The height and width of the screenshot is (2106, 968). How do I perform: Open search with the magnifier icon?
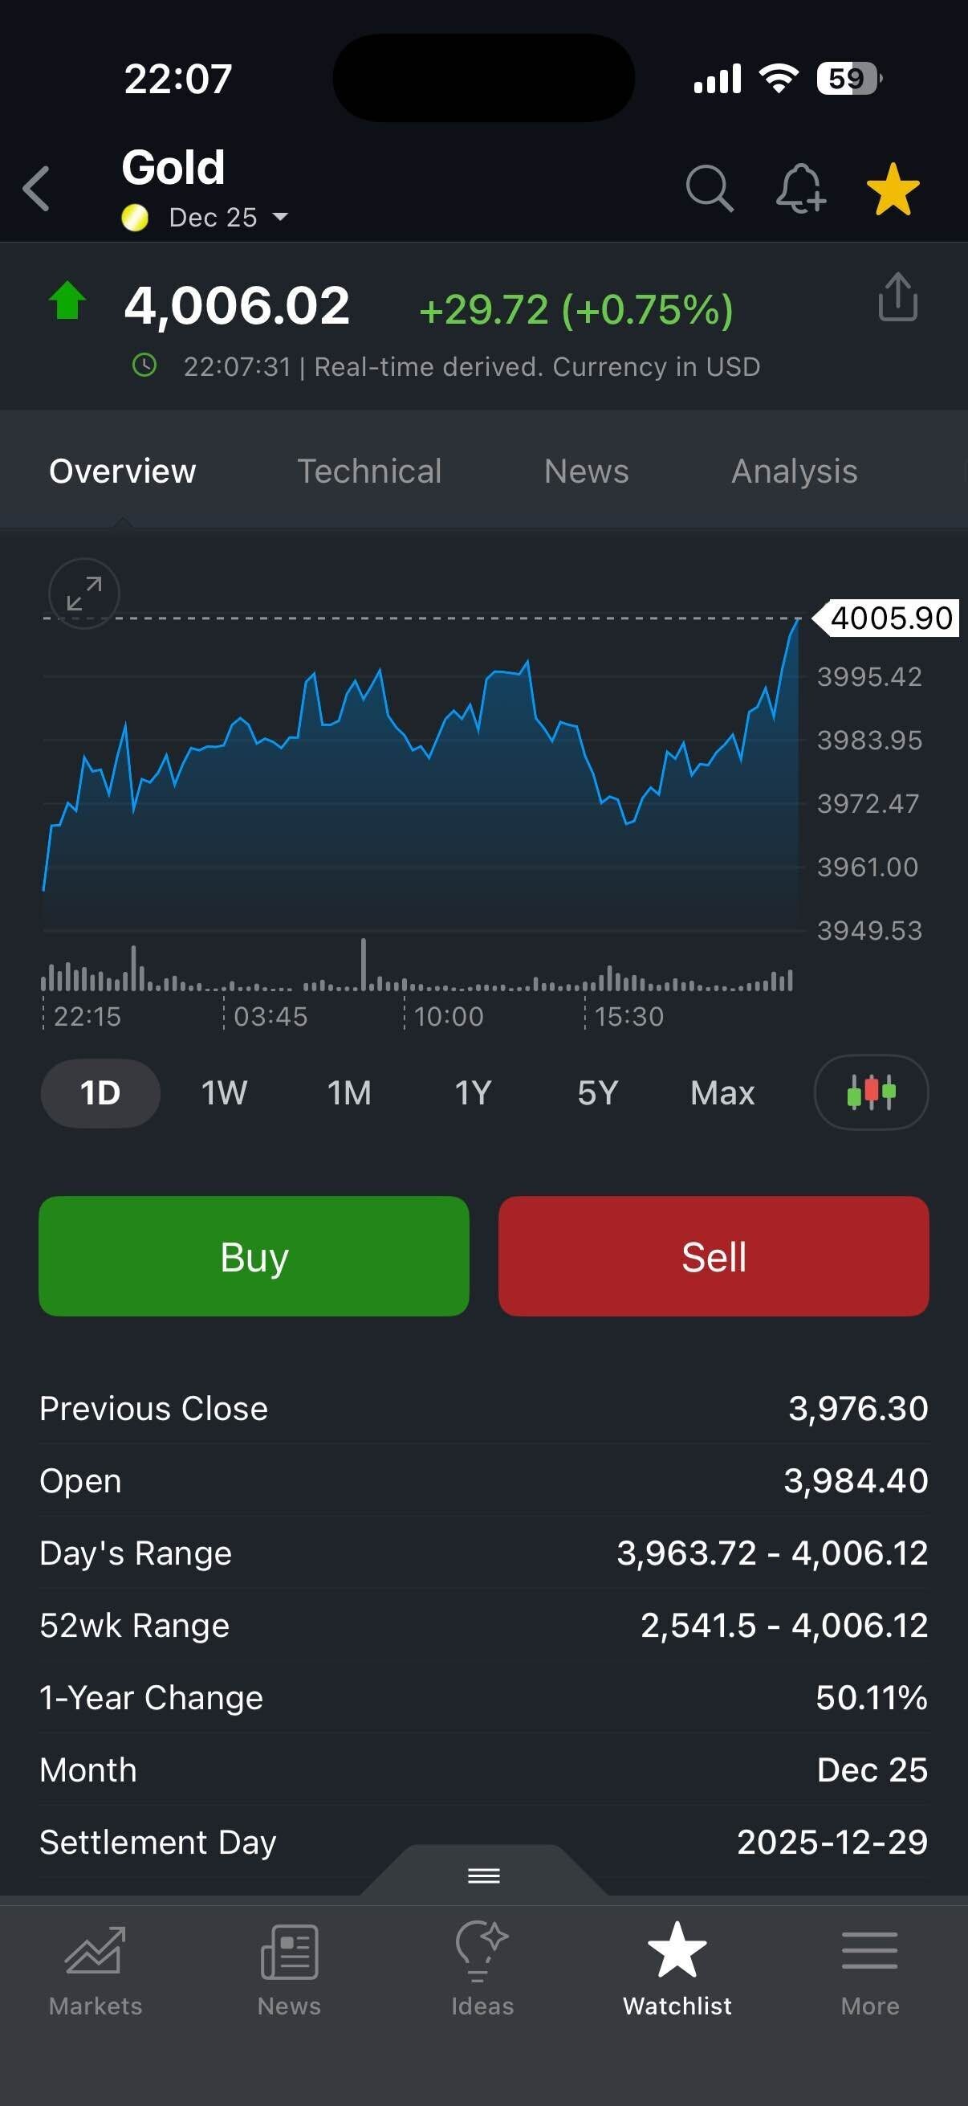(709, 189)
